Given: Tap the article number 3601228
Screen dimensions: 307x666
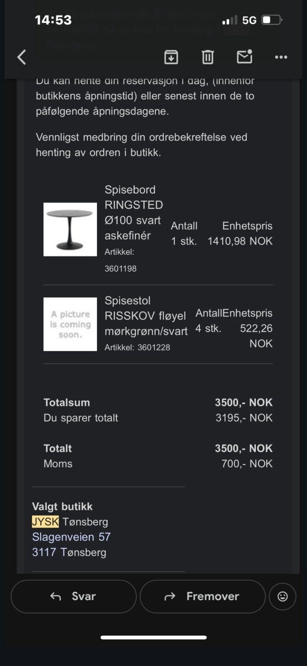Looking at the screenshot, I should pos(153,347).
